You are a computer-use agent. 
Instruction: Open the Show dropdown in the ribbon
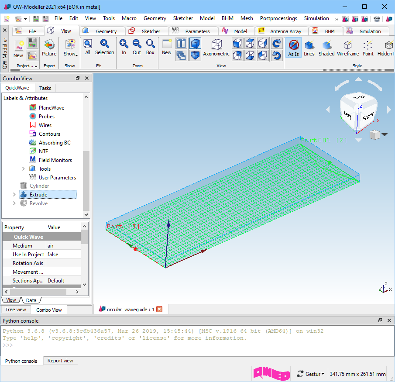coord(71,48)
